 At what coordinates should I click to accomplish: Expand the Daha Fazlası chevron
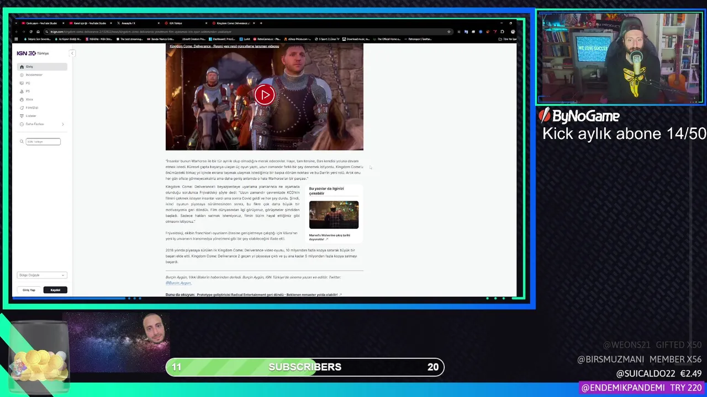[x=63, y=124]
